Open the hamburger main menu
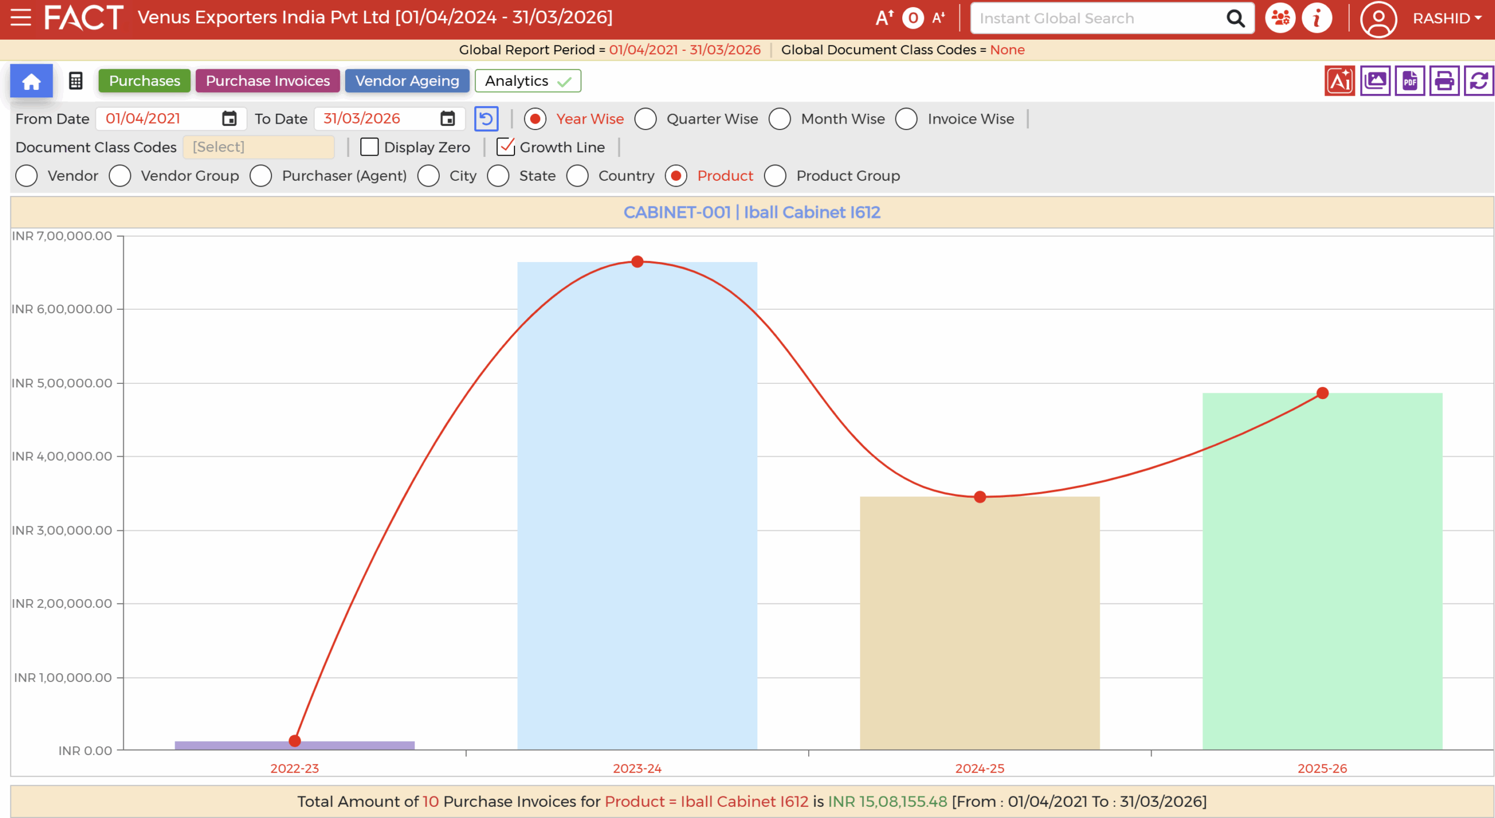Image resolution: width=1495 pixels, height=818 pixels. pyautogui.click(x=21, y=18)
